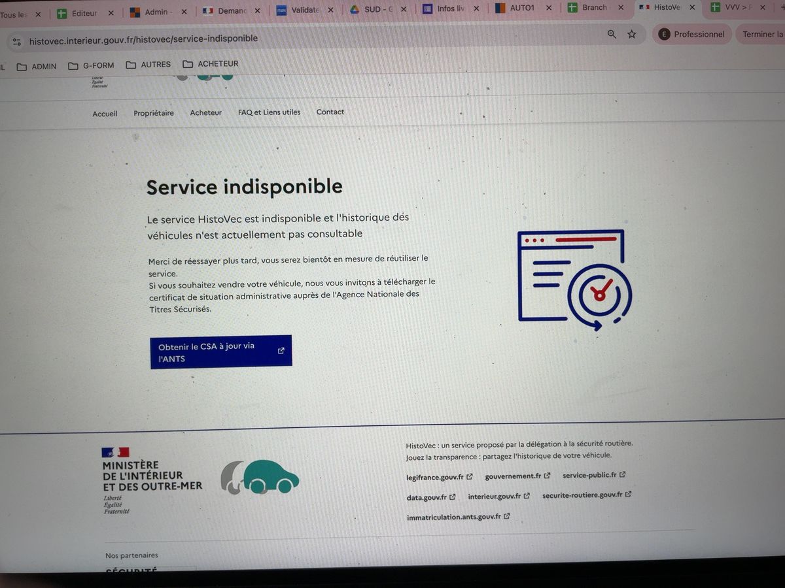The image size is (785, 588).
Task: Click the site information icon in address bar
Action: [x=16, y=42]
